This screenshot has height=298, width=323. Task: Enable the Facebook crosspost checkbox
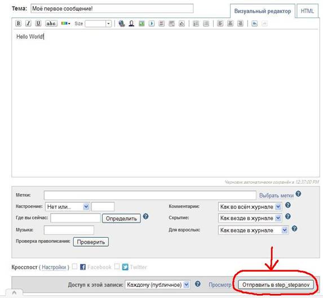point(74,266)
